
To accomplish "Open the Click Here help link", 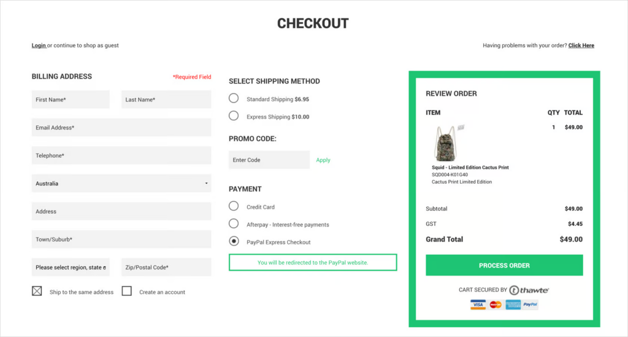I will tap(581, 45).
